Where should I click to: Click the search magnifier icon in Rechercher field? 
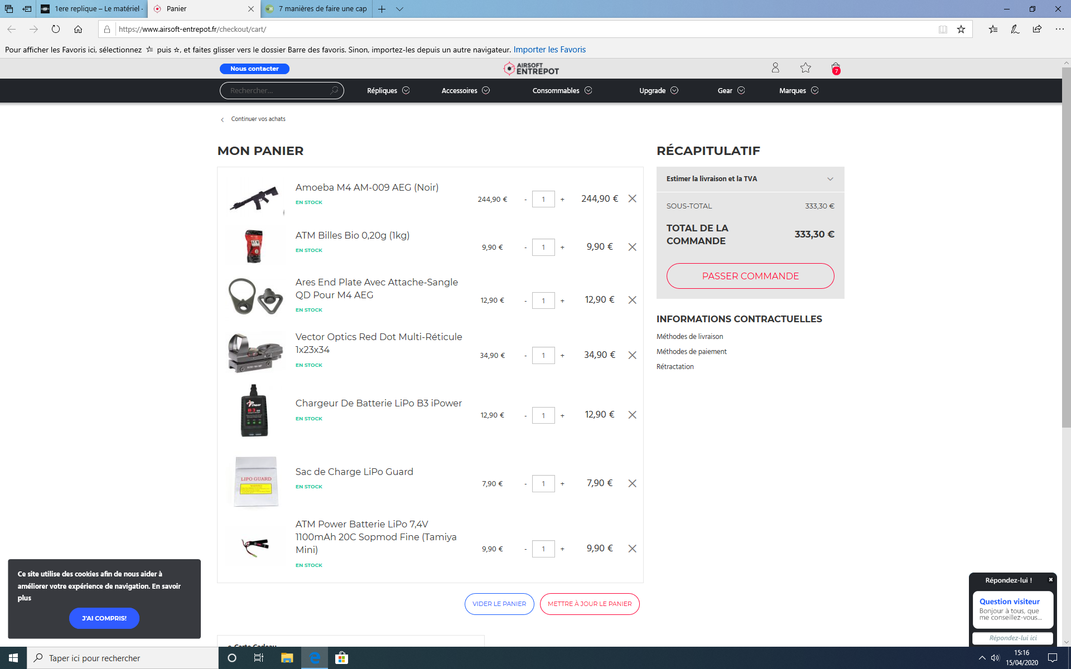click(334, 90)
